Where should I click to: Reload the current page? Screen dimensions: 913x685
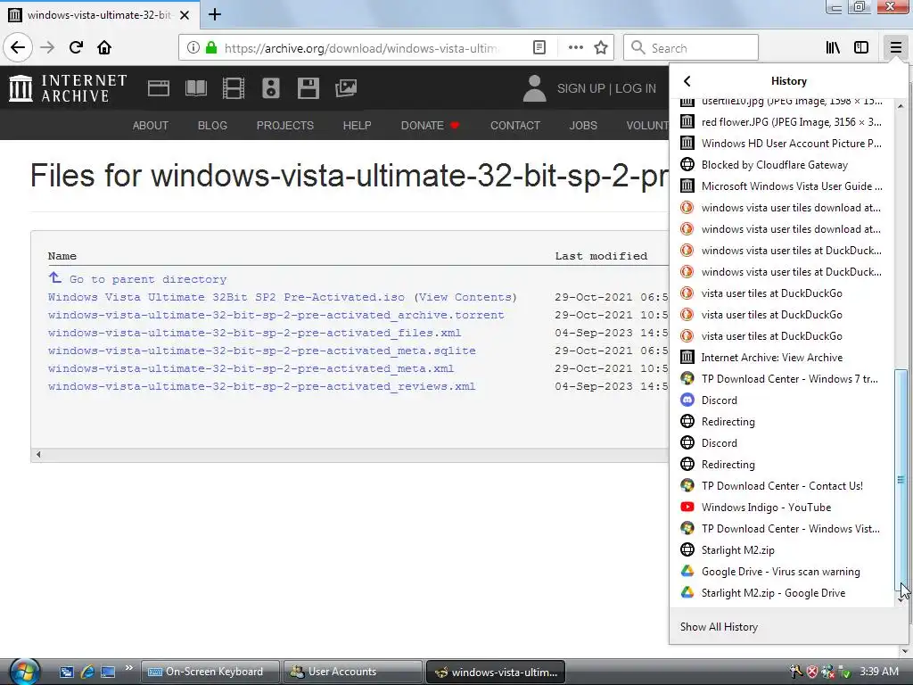pos(76,48)
